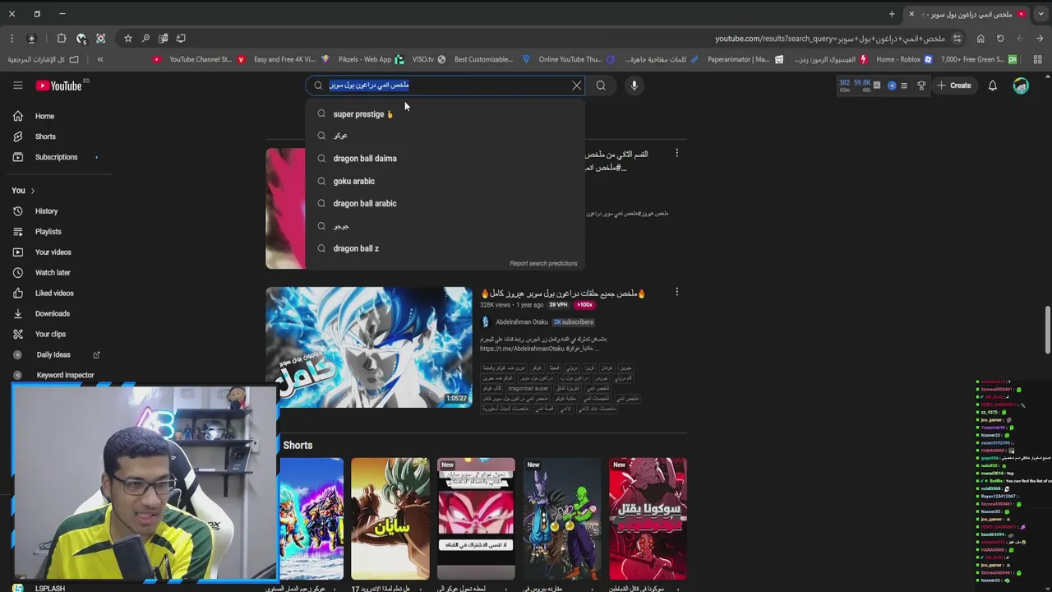Screen dimensions: 1052x592
Task: Click the magnifier search button
Action: 601,86
